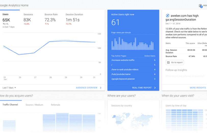Viewport: 207px width, 134px height.
Task: Click the 65K users value
Action: pos(6,20)
